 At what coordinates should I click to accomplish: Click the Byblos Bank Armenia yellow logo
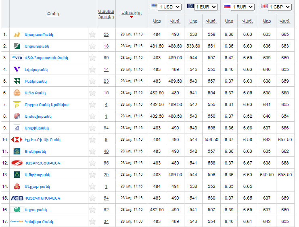(17, 104)
